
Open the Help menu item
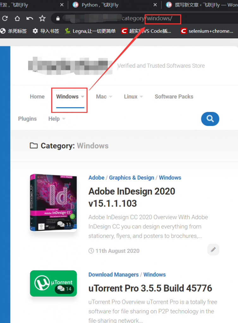click(x=54, y=119)
